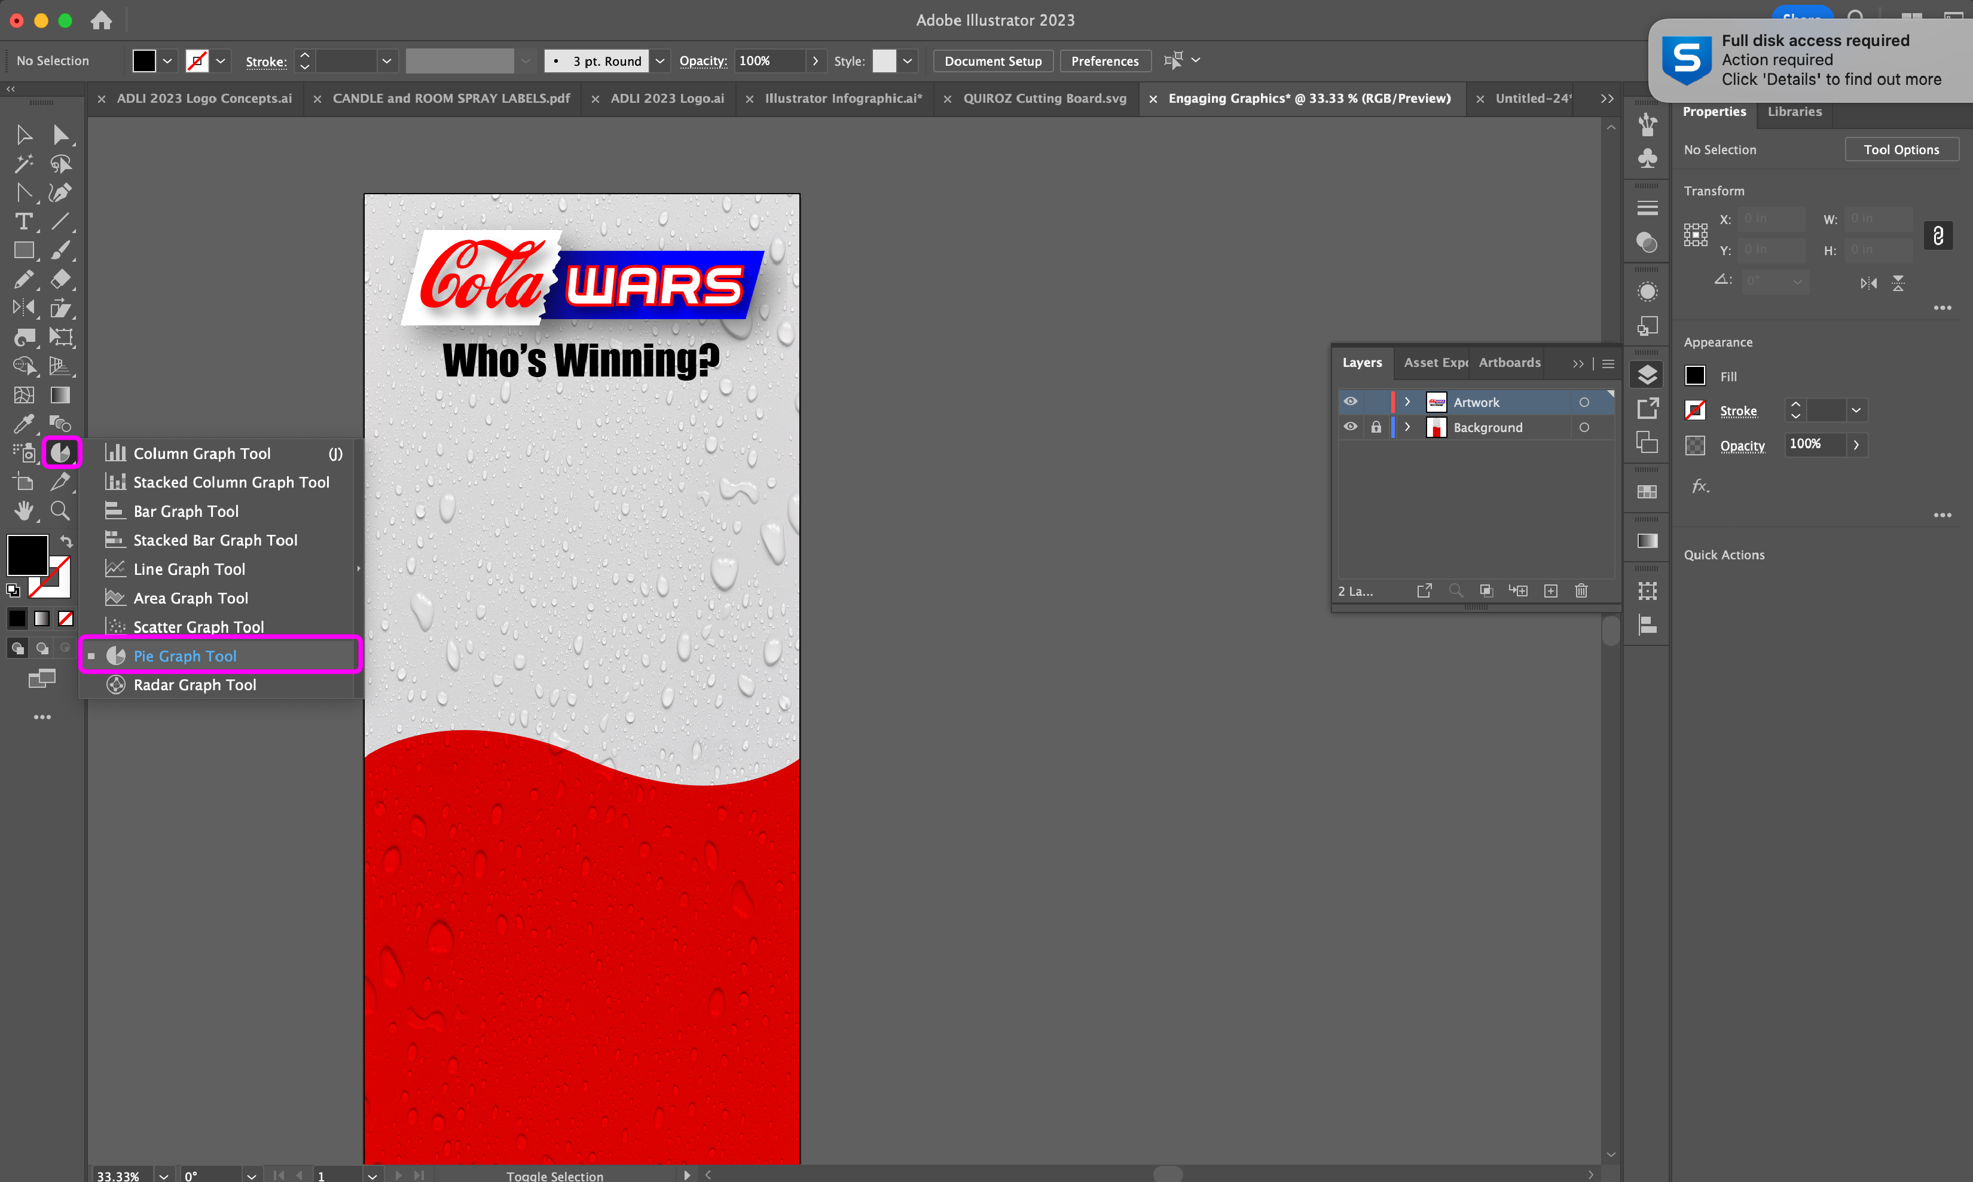
Task: Unlock the Background layer lock
Action: tap(1376, 427)
